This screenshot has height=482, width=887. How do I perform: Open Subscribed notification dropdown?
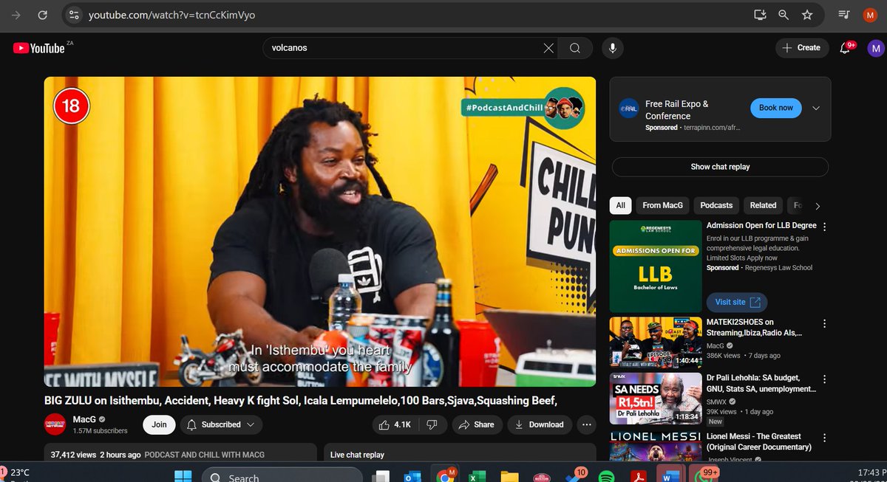point(220,424)
